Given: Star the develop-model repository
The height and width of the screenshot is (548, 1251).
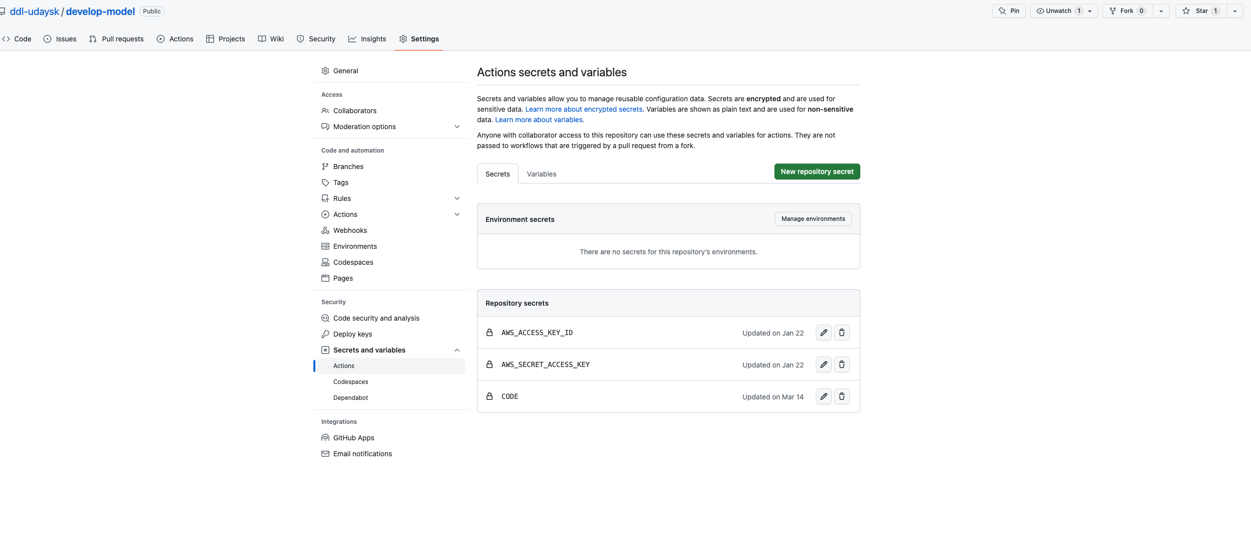Looking at the screenshot, I should click(1201, 11).
